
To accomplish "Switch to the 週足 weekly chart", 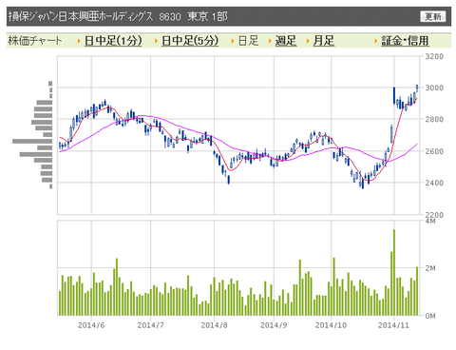I will pyautogui.click(x=286, y=41).
